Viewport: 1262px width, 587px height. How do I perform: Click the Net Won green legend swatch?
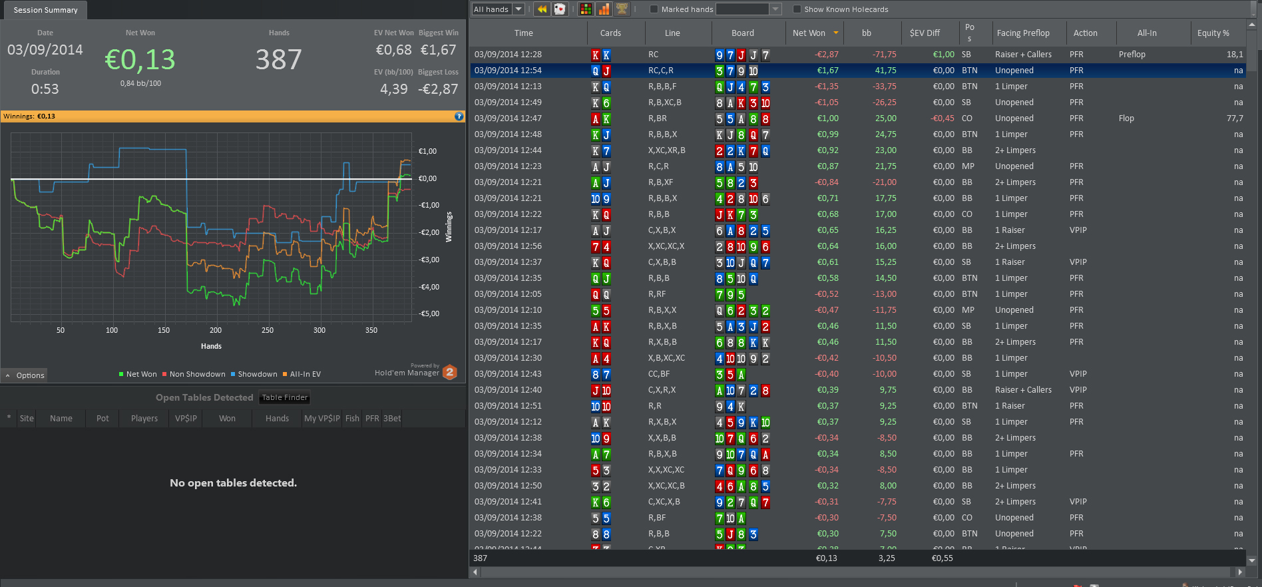tap(121, 374)
